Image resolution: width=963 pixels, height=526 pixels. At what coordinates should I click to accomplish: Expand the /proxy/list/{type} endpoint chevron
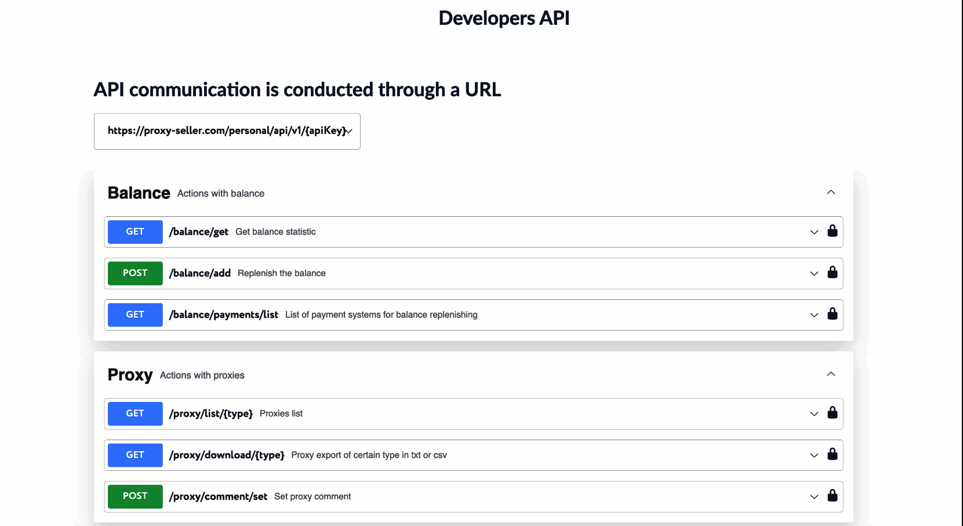coord(814,413)
